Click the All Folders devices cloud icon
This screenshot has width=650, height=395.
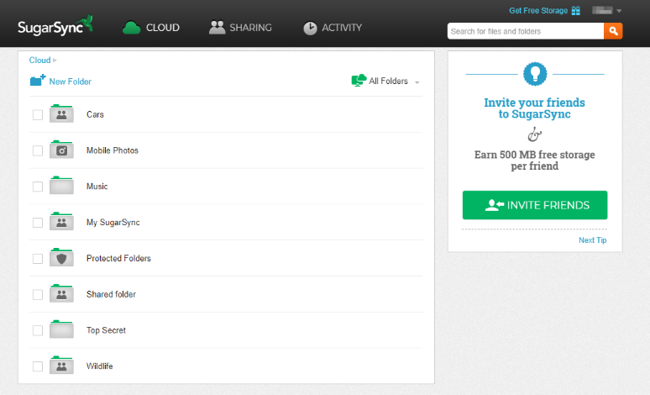[x=359, y=80]
